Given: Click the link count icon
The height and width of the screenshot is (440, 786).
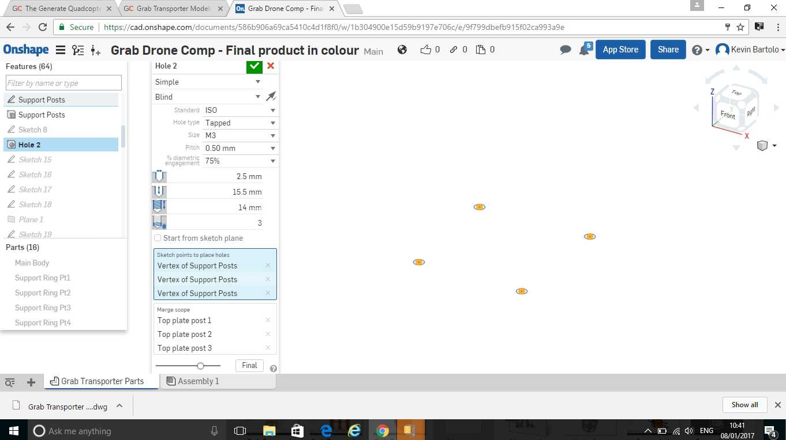Looking at the screenshot, I should point(454,50).
